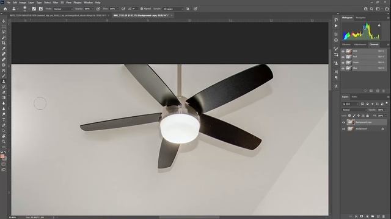Screen dimensions: 391x219
Task: Select the Rectangular Marquee tool
Action: pyautogui.click(x=4, y=27)
